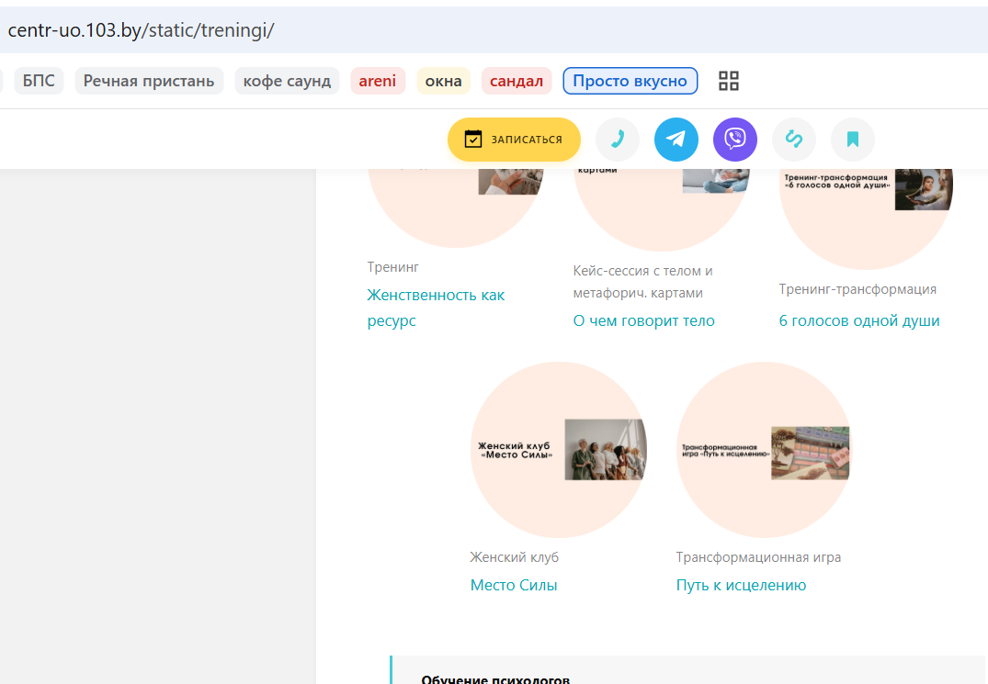
Task: Open Telegram chat via paper-plane icon
Action: click(676, 139)
